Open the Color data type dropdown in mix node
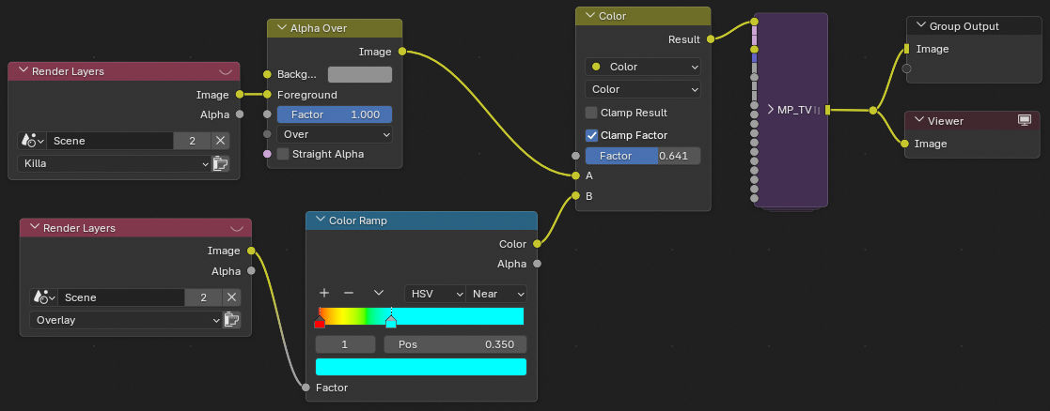The image size is (1050, 411). point(643,67)
